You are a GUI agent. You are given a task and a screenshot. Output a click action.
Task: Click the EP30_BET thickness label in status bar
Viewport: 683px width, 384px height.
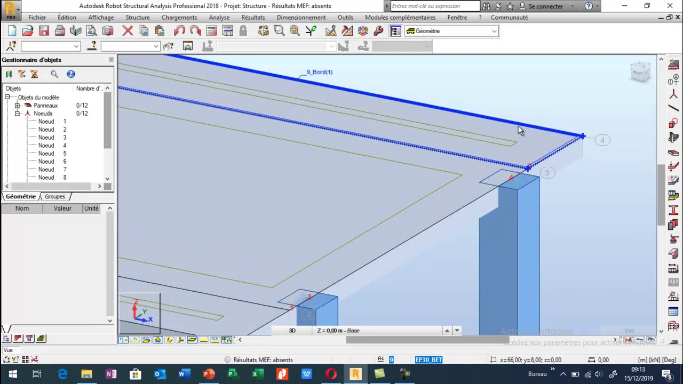[x=428, y=360]
